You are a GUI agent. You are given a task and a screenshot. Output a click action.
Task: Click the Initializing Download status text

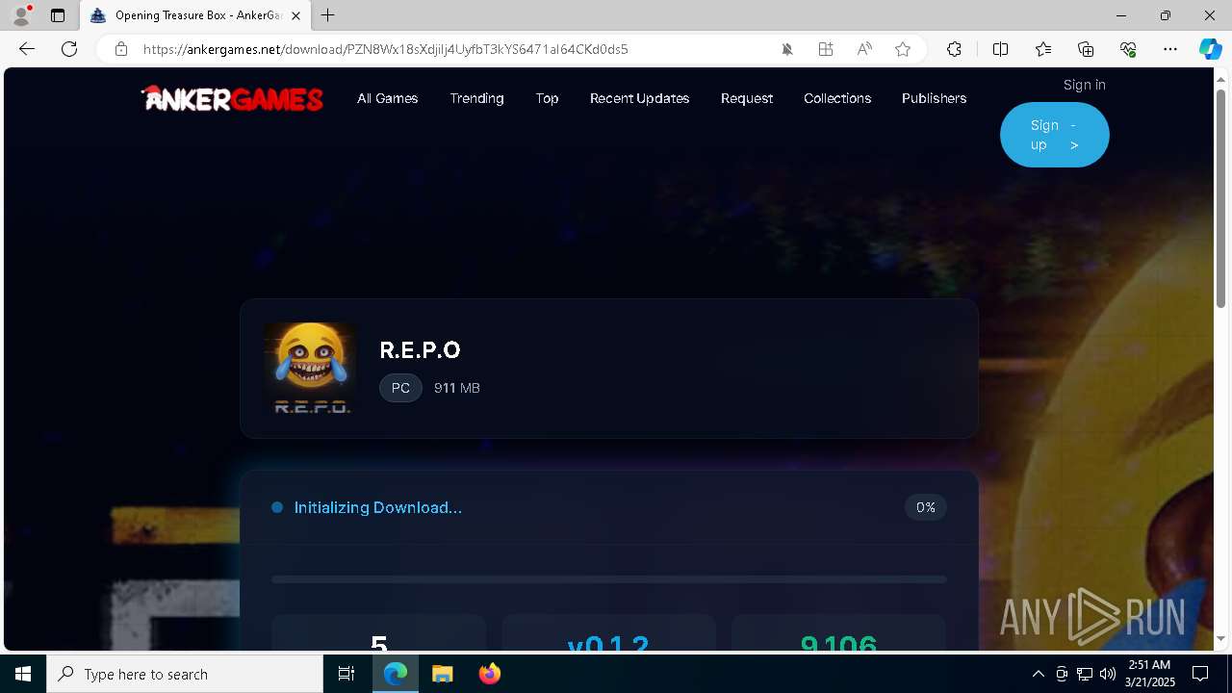[x=377, y=507]
